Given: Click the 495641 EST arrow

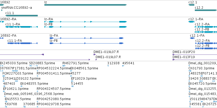Looking at the screenshot, I should (x=123, y=66).
